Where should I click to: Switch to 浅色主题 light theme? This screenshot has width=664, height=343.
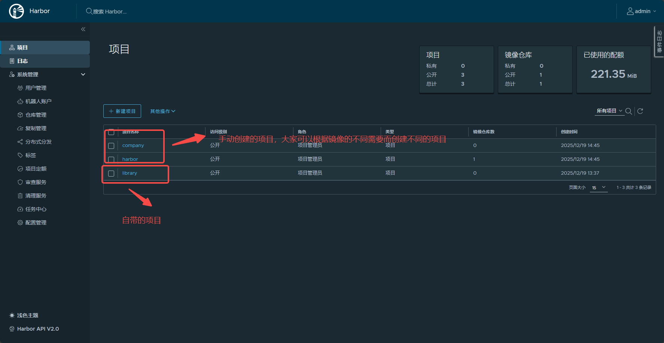click(28, 315)
